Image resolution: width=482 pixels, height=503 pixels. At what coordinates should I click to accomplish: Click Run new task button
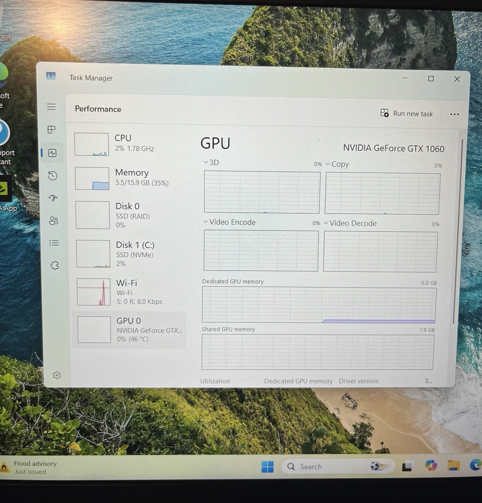tap(406, 113)
